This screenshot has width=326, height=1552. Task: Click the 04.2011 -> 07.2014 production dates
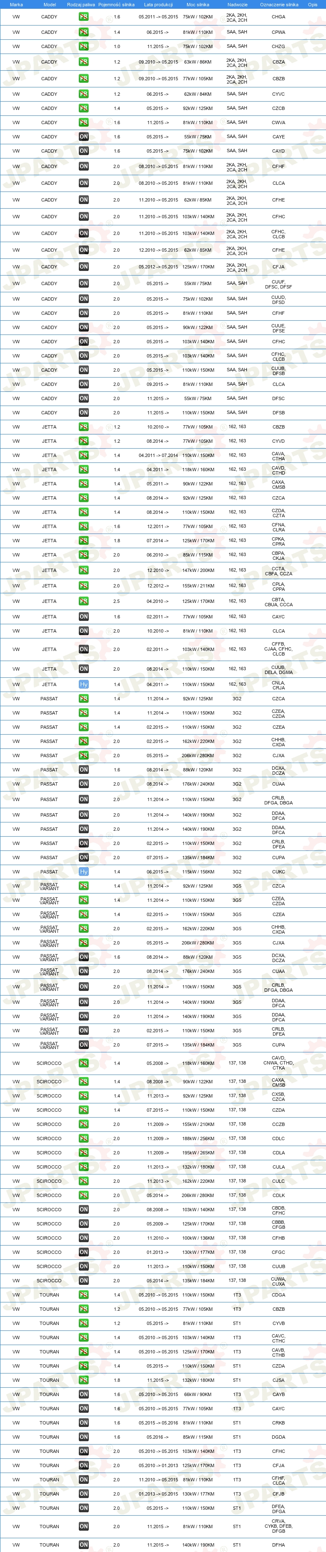(158, 455)
